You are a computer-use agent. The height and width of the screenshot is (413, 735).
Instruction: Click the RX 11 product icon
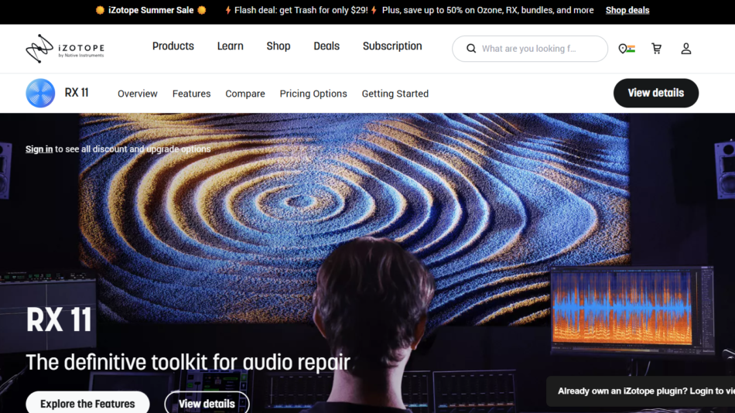pos(40,93)
